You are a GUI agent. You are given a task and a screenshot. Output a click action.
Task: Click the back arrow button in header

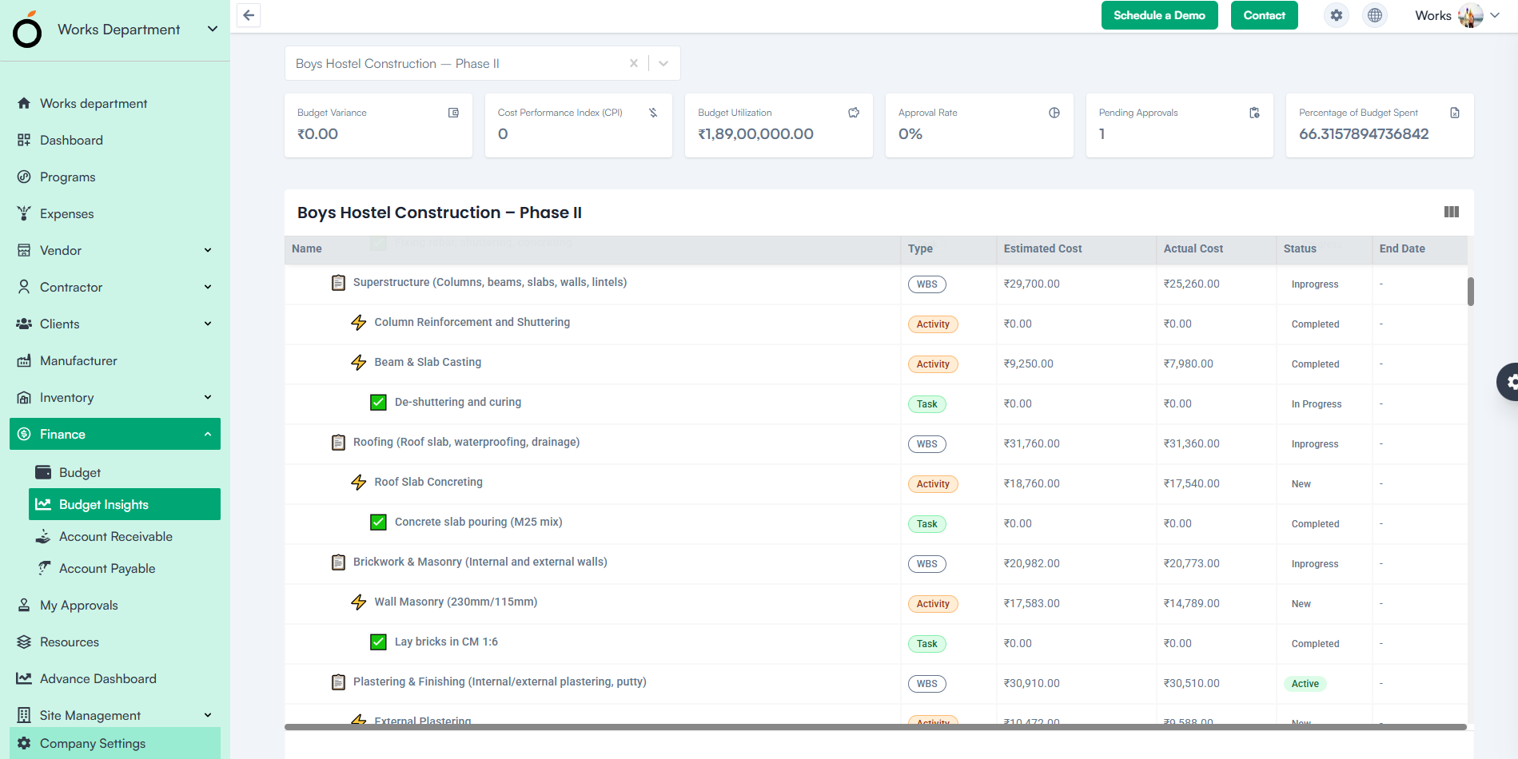pos(249,15)
